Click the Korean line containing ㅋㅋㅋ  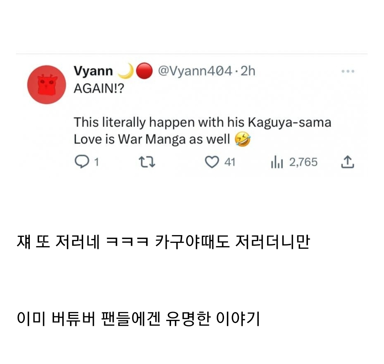click(163, 243)
